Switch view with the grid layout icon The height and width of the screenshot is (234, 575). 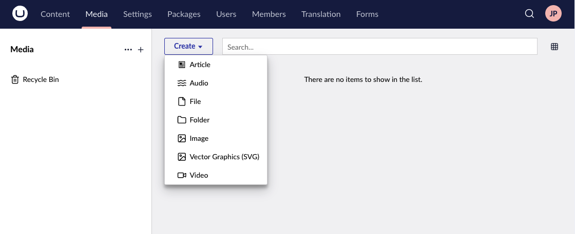pos(554,47)
